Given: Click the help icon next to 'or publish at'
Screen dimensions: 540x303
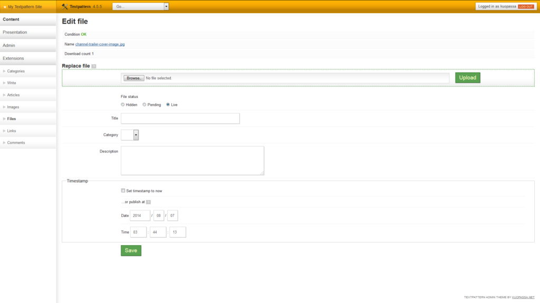Looking at the screenshot, I should [x=148, y=201].
